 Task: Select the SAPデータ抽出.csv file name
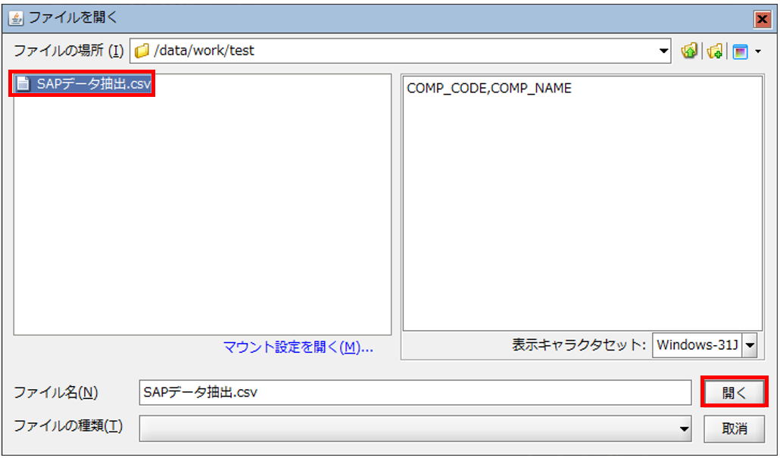(x=93, y=84)
